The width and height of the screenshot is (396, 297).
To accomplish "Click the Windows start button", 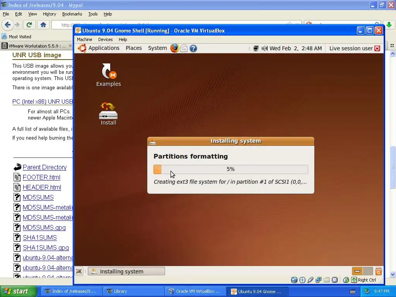I will [x=19, y=291].
